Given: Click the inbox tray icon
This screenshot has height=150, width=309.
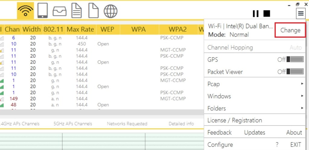Looking at the screenshot, I should point(59,11).
